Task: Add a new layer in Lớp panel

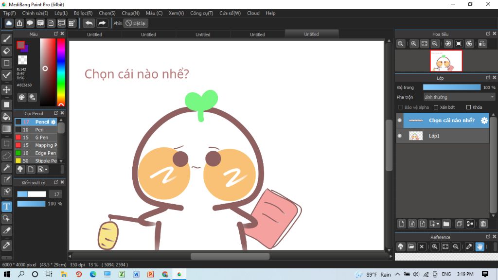Action: [x=401, y=224]
